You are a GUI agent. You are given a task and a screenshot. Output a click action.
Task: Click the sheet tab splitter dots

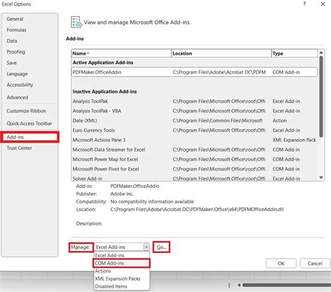229,285
